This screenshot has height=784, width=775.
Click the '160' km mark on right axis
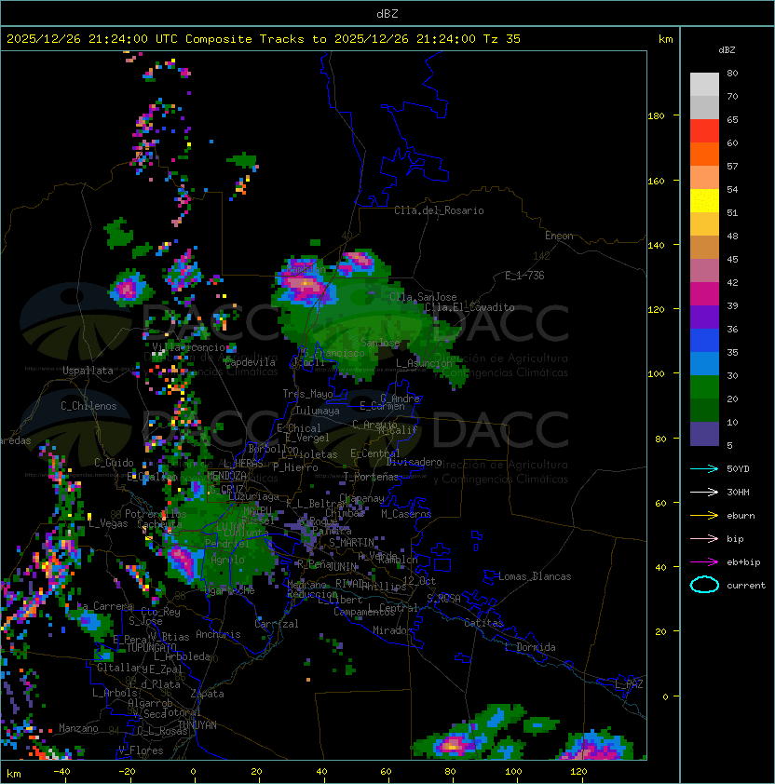[656, 181]
